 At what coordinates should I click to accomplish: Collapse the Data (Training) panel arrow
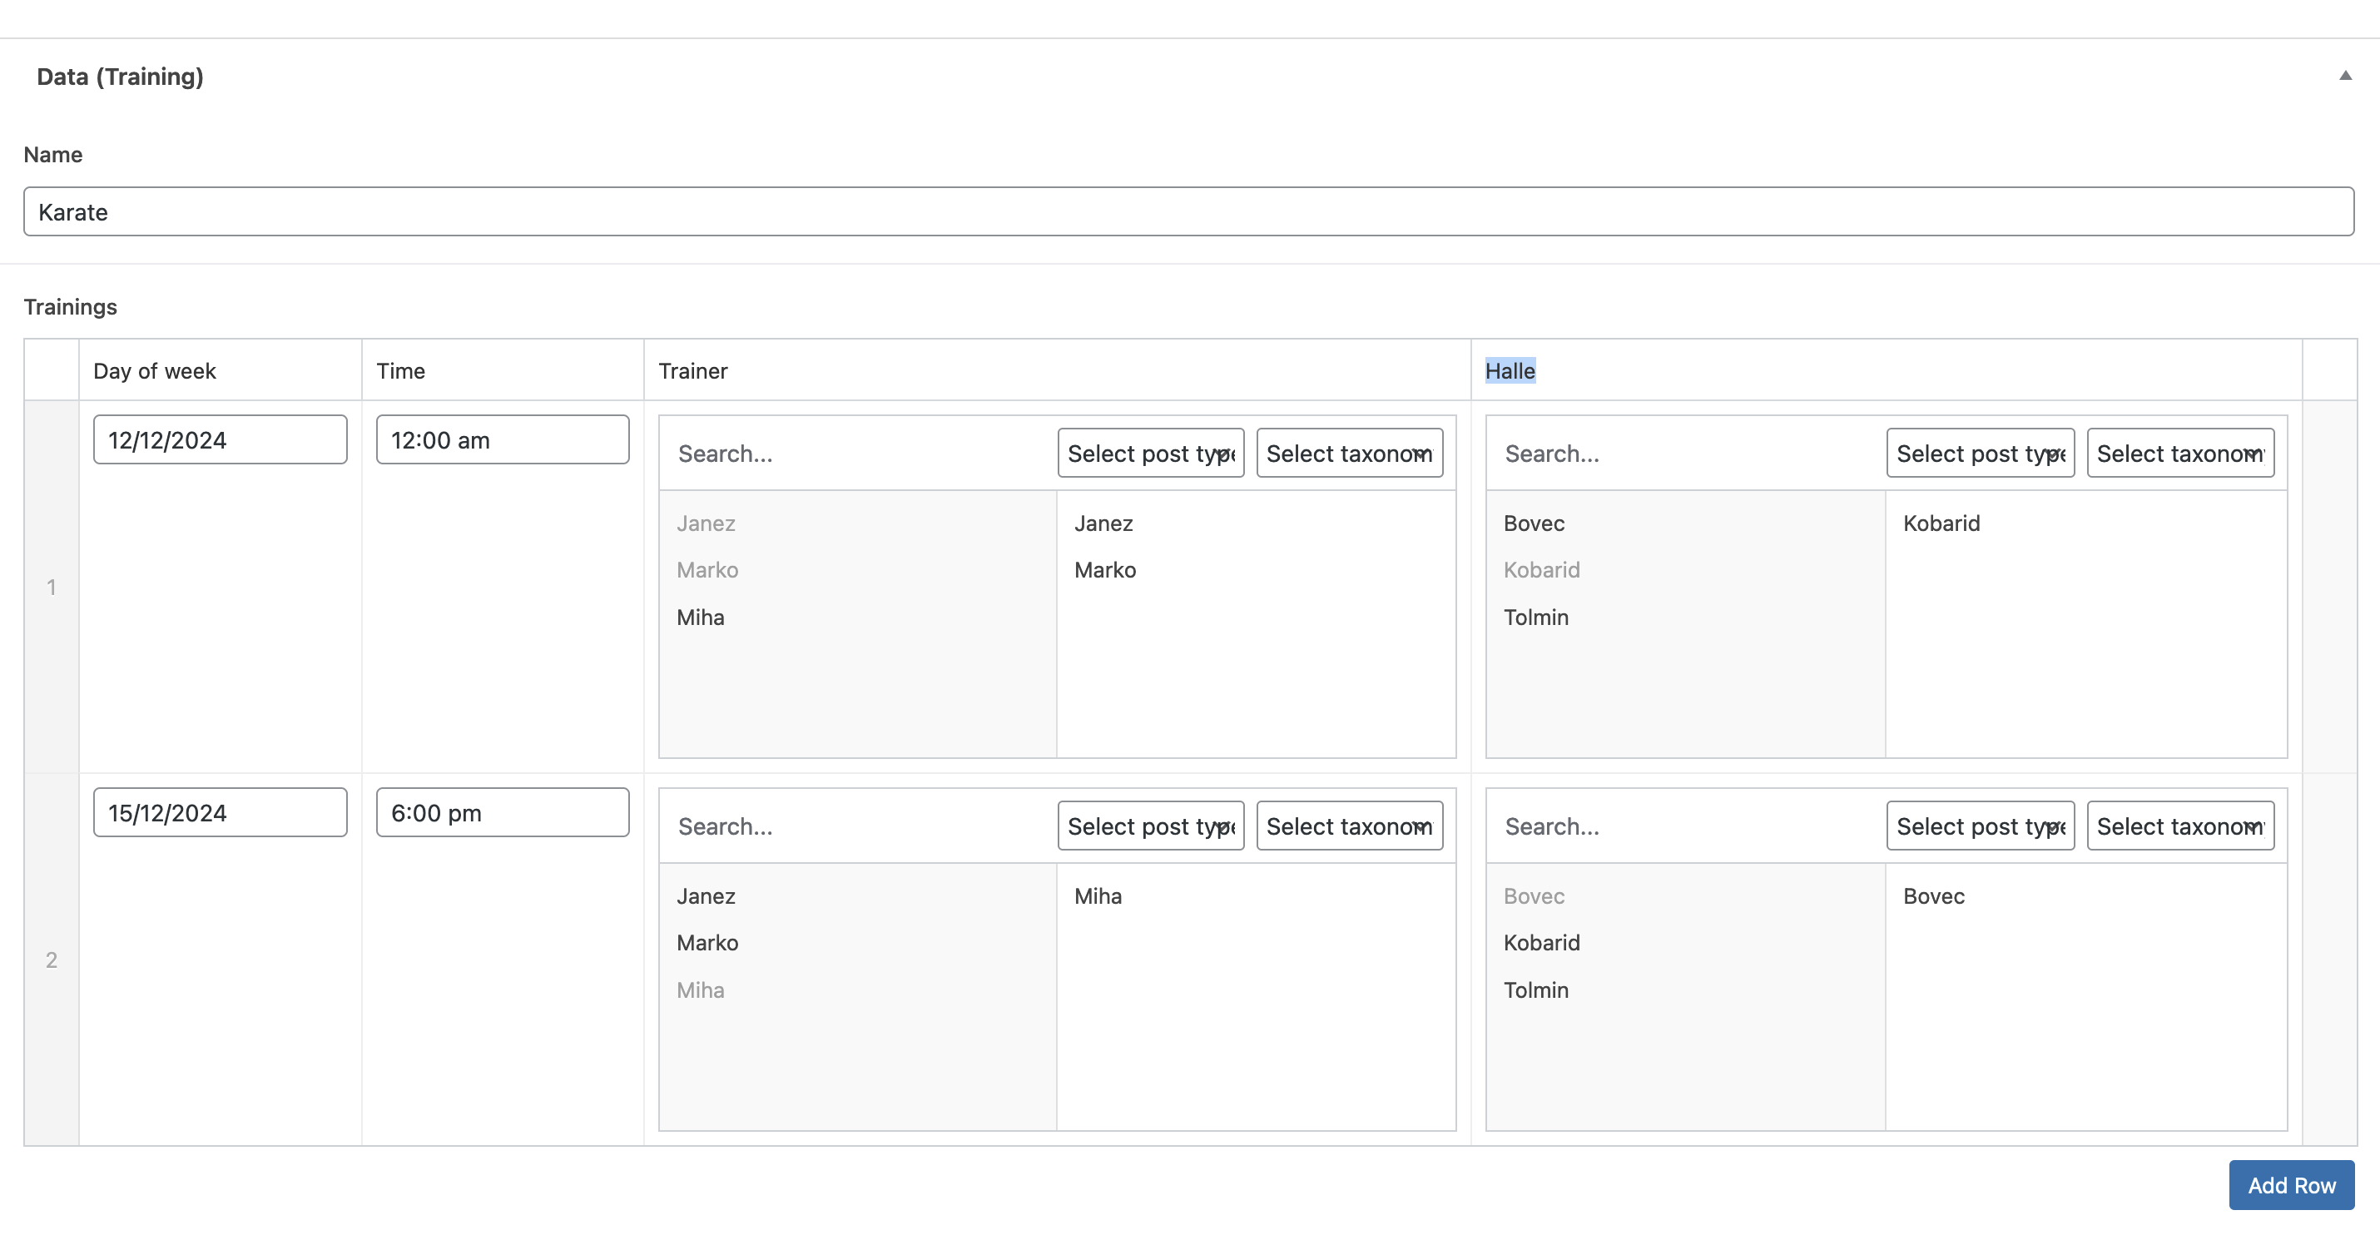click(2345, 76)
